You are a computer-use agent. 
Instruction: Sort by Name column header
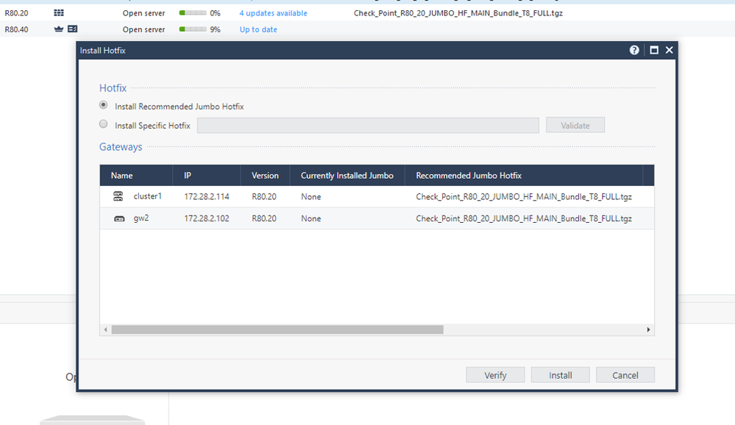(x=136, y=175)
